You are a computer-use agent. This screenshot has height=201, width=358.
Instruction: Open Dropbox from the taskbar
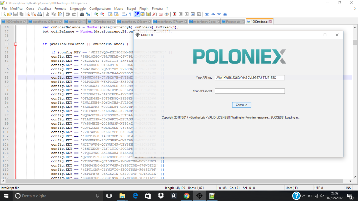(161, 196)
